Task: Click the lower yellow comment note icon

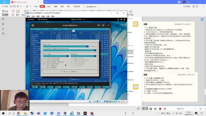Action: point(136,87)
